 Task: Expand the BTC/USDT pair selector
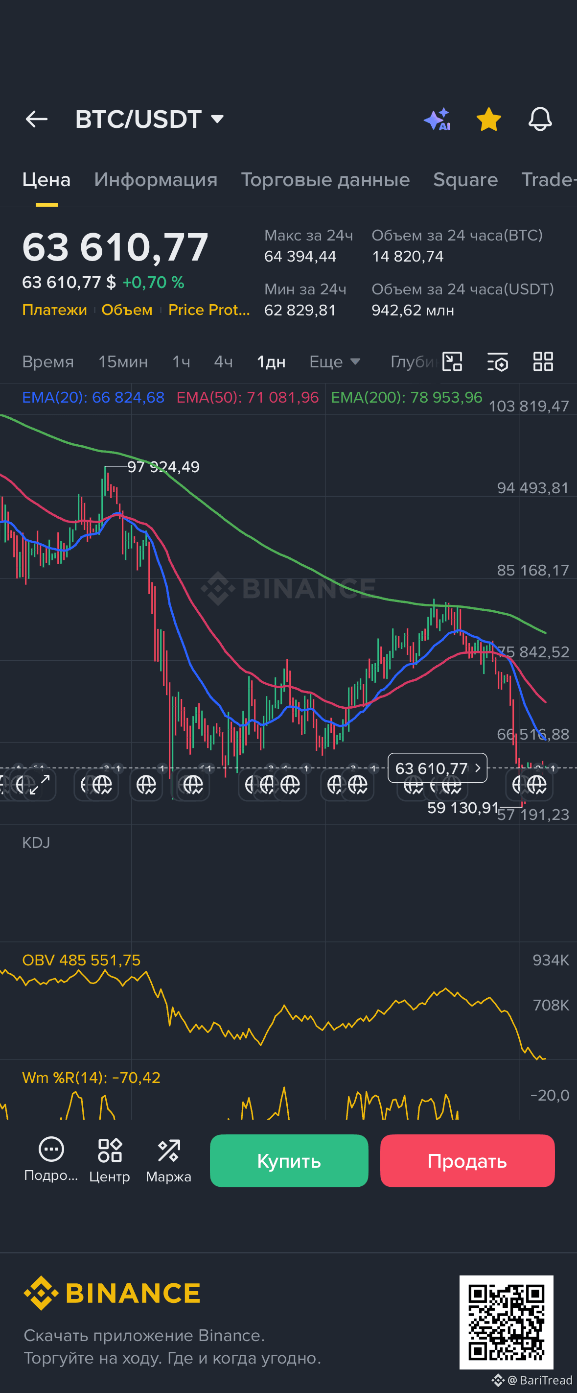tap(149, 119)
